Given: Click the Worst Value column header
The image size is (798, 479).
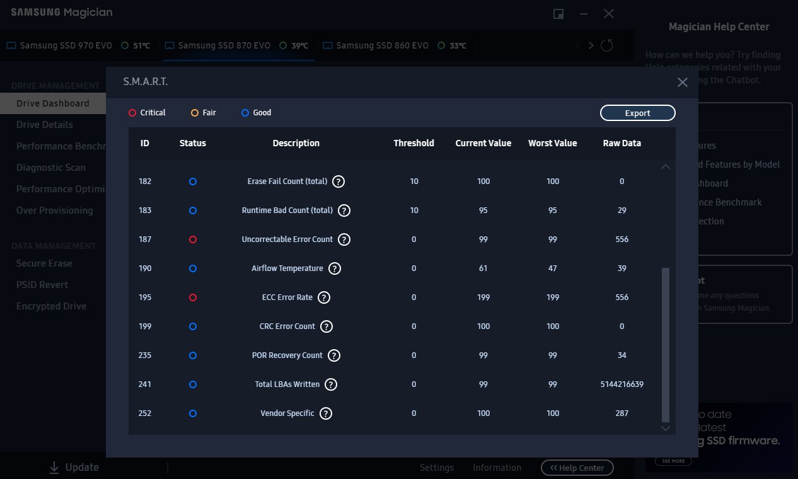Looking at the screenshot, I should 553,143.
